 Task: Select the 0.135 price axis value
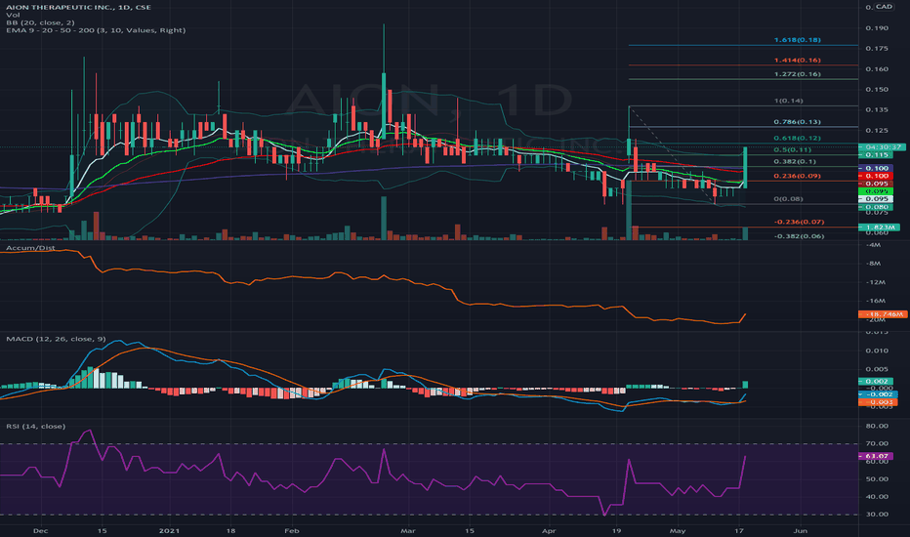coord(877,109)
